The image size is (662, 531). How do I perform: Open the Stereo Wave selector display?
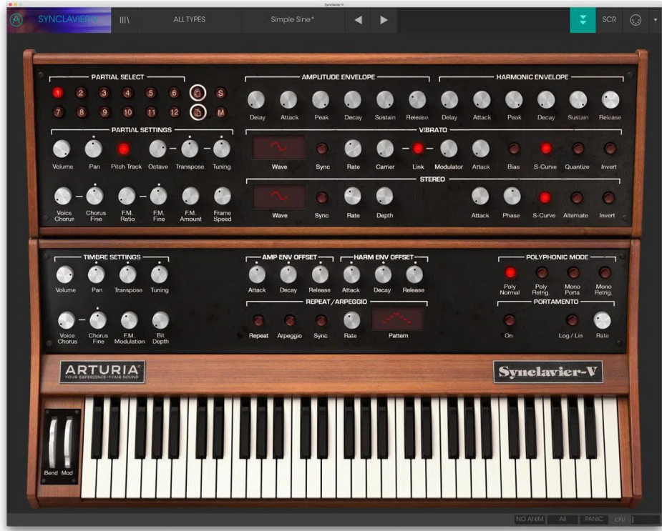pos(278,196)
